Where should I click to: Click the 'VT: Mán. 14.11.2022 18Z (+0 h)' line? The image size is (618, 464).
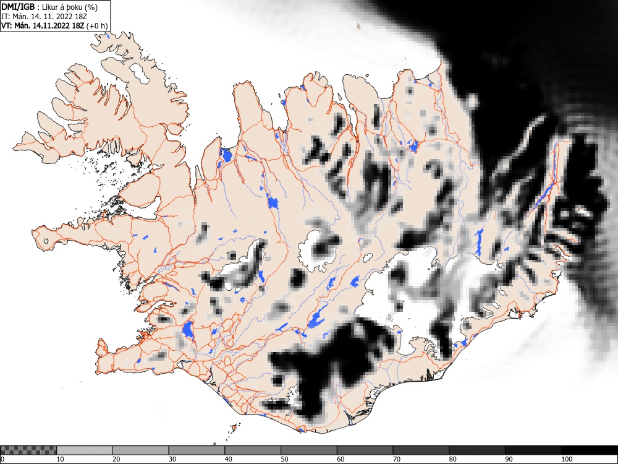pos(54,25)
